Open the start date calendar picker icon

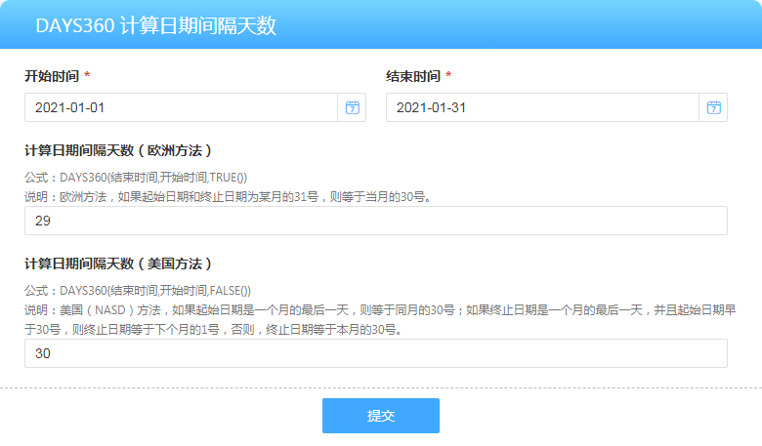click(352, 107)
